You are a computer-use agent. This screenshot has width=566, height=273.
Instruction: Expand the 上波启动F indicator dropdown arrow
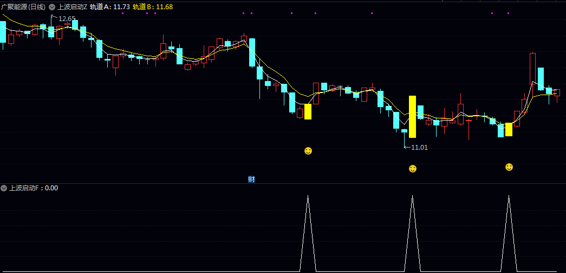coord(4,188)
